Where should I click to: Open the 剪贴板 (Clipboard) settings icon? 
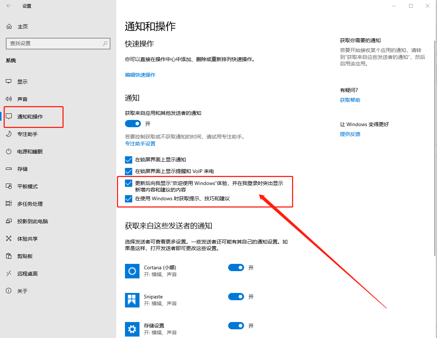(8, 256)
